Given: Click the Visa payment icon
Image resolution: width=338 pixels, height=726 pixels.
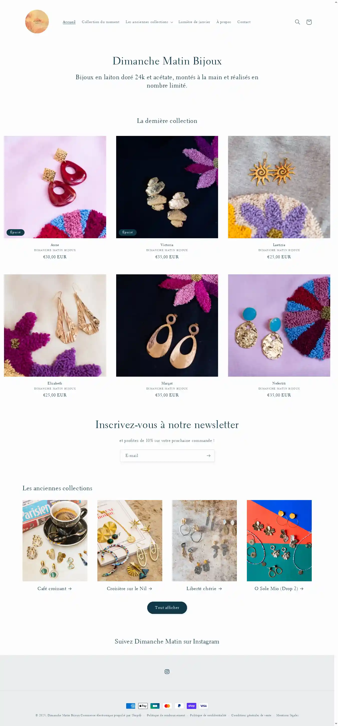Looking at the screenshot, I should click(204, 706).
